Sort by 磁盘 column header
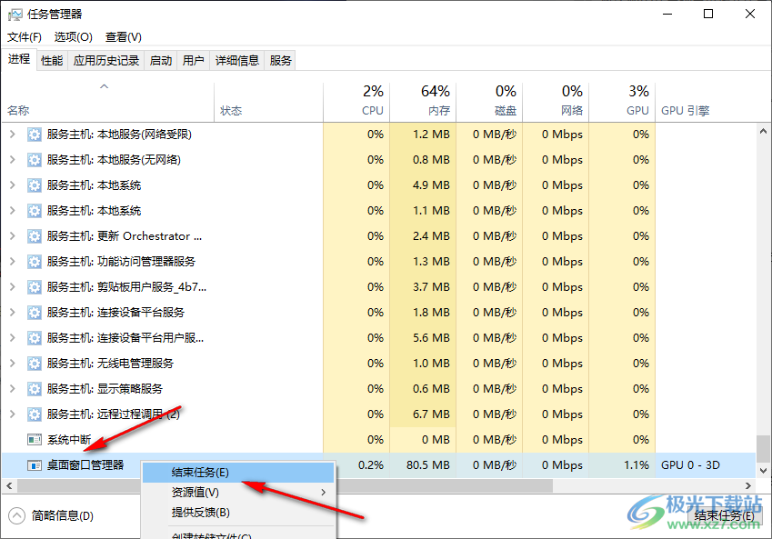Screen dimensions: 772x539 pos(489,102)
